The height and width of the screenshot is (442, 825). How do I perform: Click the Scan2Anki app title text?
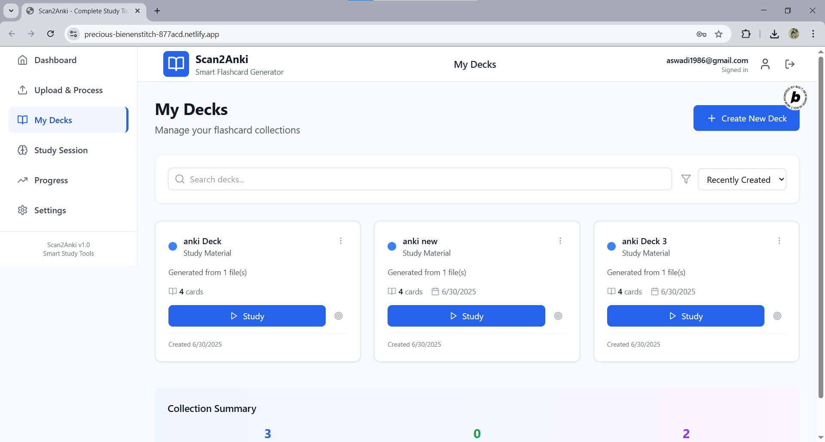(x=222, y=59)
